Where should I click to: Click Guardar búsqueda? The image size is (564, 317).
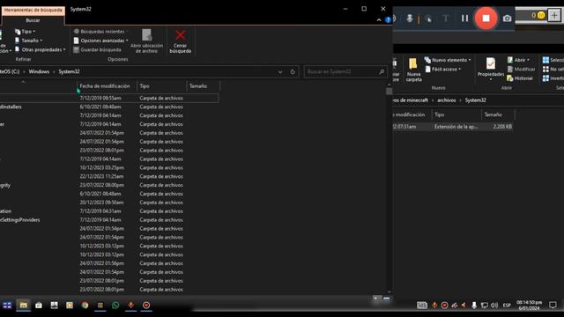coord(98,49)
